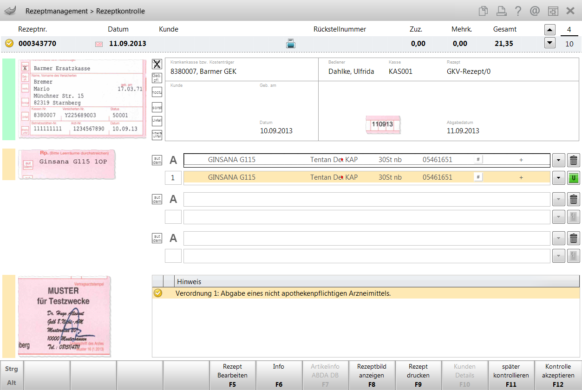Screen dimensions: 582x390
Task: Click Kontrolle akzeptieren F12 button
Action: coord(558,375)
